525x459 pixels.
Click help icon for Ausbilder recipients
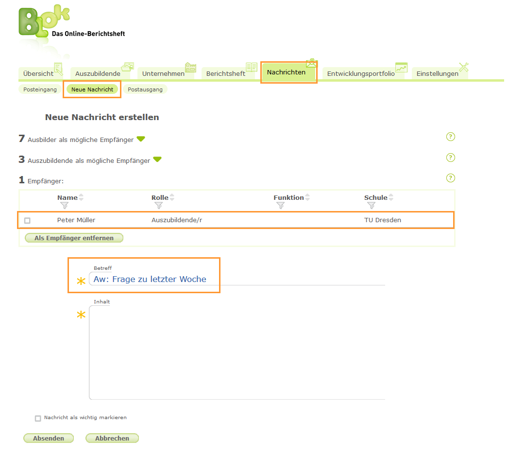pyautogui.click(x=450, y=137)
